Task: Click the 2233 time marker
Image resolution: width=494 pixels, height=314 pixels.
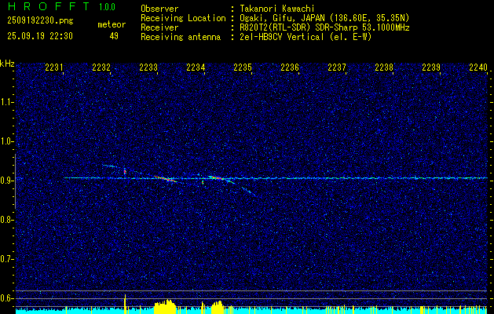Action: (148, 68)
